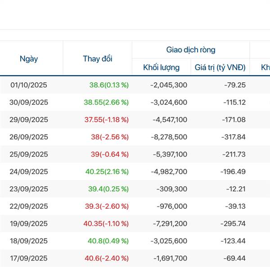Select the 30/09/2025 date cell
Viewport: 270px width, 270px height.
tap(29, 102)
